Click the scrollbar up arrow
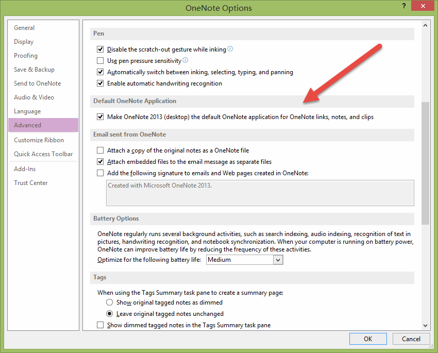This screenshot has width=438, height=353. click(425, 25)
